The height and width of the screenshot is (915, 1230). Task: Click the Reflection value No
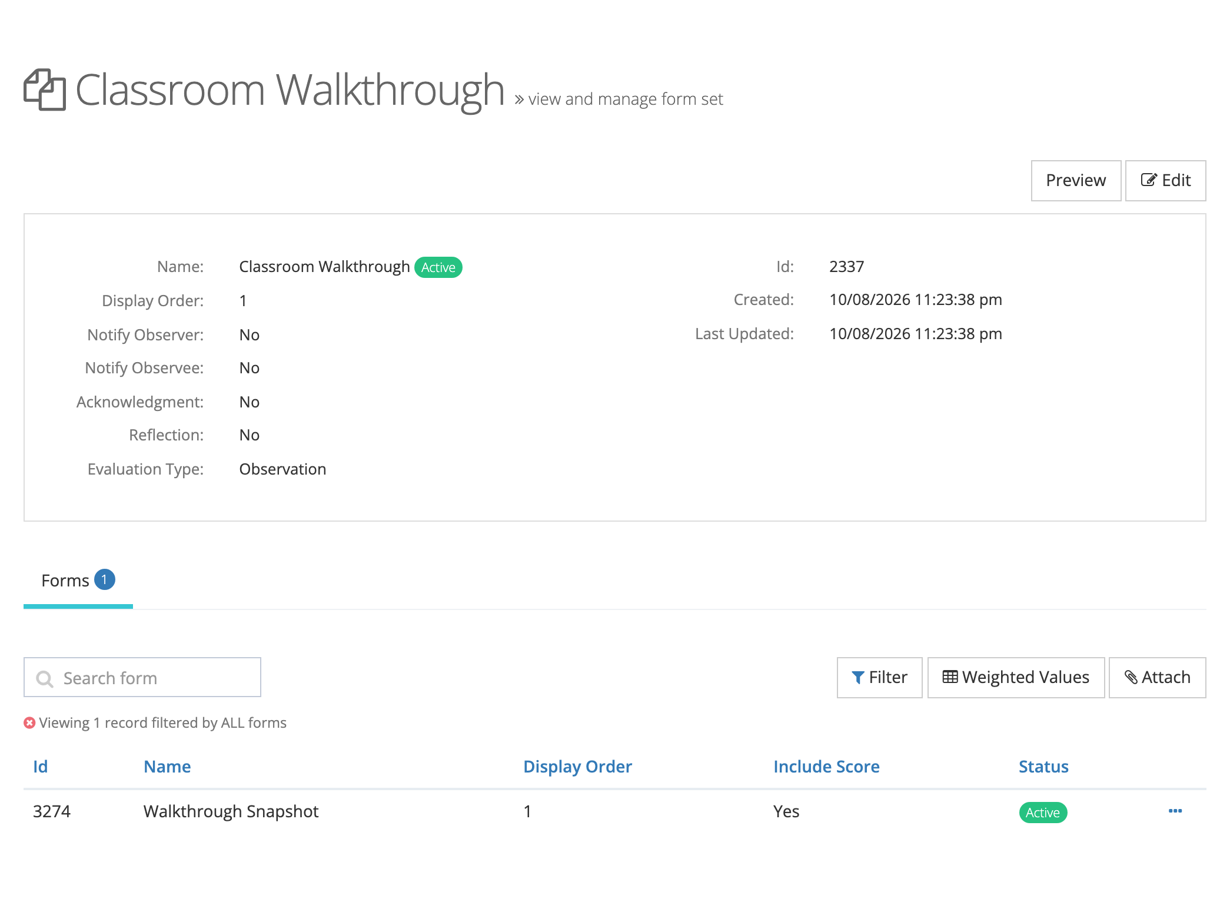tap(249, 435)
